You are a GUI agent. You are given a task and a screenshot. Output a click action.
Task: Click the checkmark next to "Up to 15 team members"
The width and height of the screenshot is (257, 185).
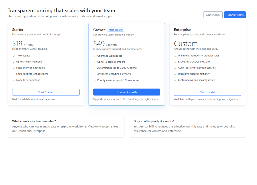coord(95,62)
